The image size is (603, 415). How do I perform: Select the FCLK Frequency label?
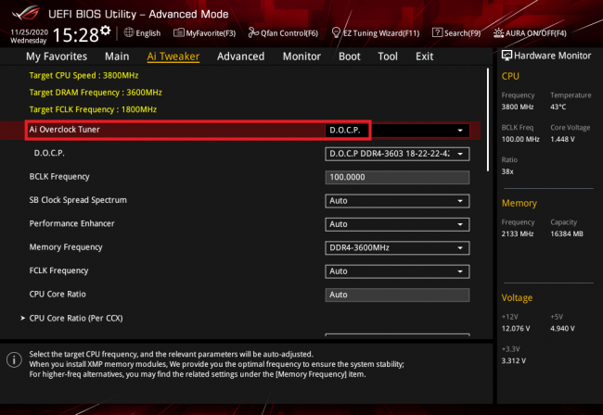58,270
